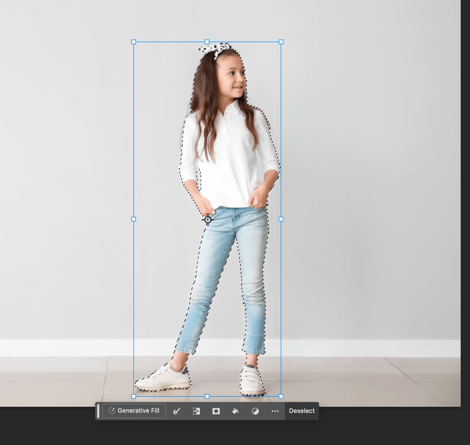The width and height of the screenshot is (470, 445).
Task: Click the right-middle transform handle
Action: pyautogui.click(x=281, y=219)
